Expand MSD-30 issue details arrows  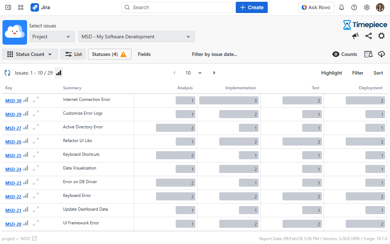(36, 100)
